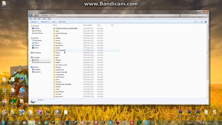Viewport: 222px width, 125px height.
Task: Open Internet Explorer from the taskbar
Action: 46,123
